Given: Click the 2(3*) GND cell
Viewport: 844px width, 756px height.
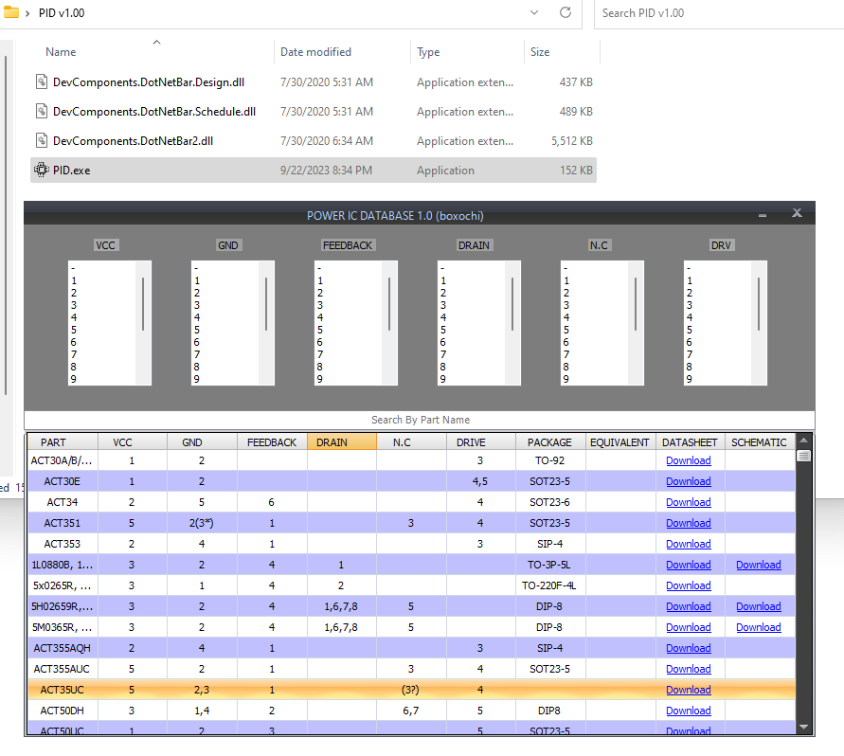Looking at the screenshot, I should pyautogui.click(x=202, y=523).
